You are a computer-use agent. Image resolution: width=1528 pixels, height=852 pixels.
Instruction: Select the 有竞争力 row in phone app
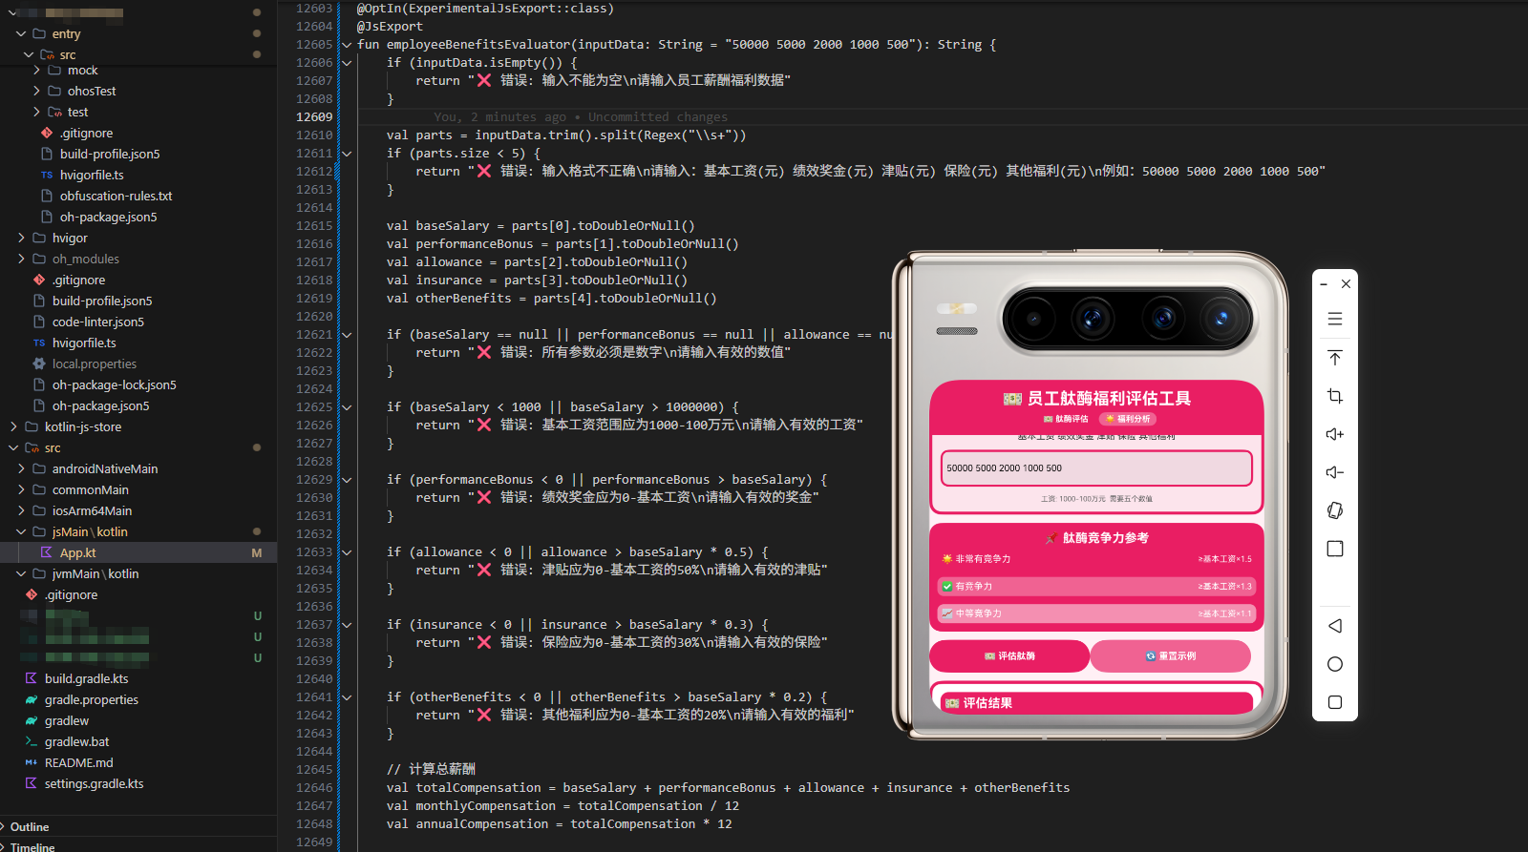1096,586
